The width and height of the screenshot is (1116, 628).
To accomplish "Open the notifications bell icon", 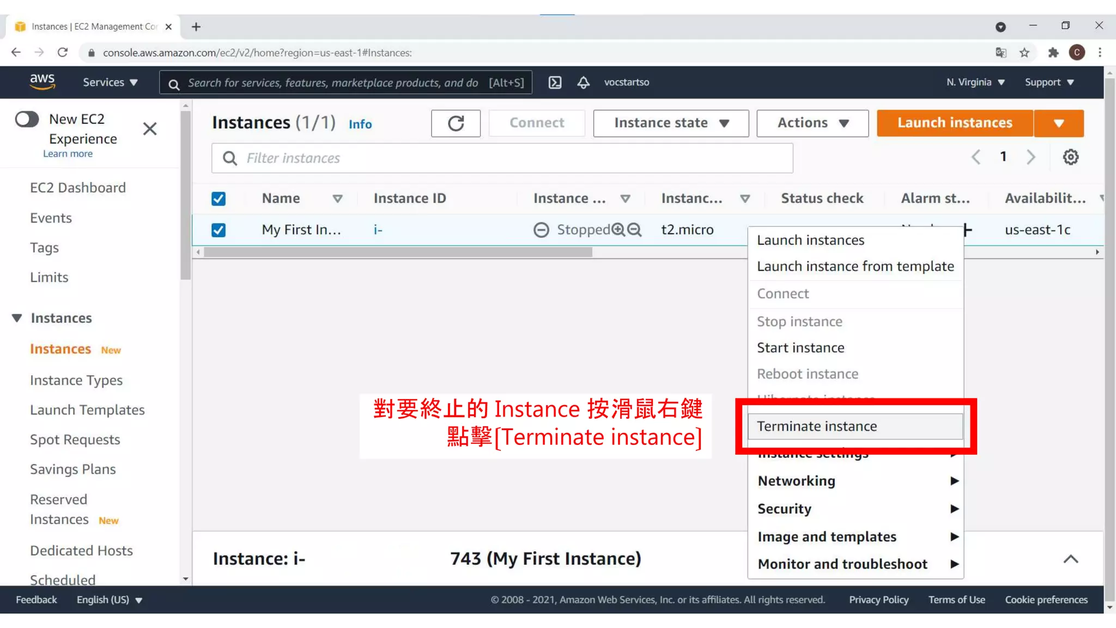I will (583, 82).
